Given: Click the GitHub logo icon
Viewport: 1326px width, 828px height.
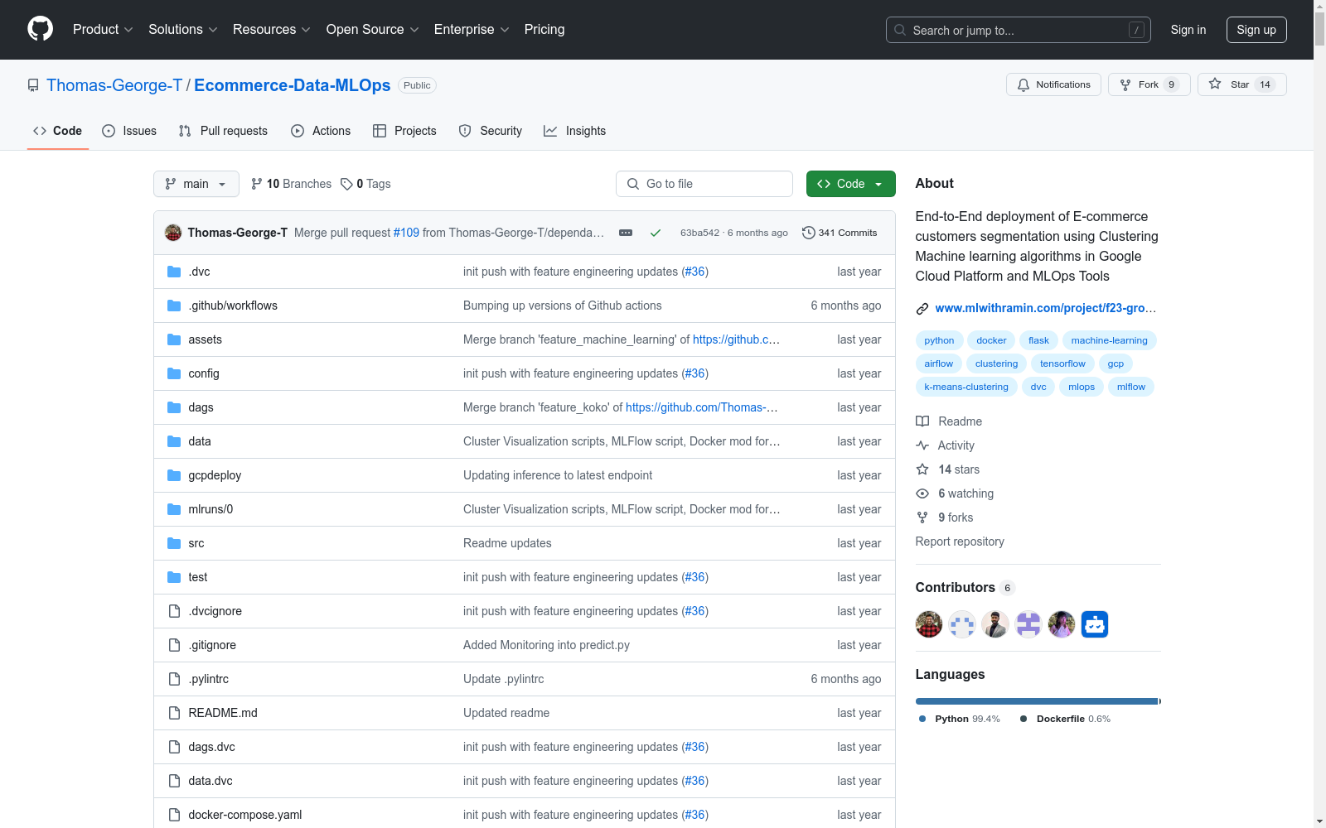Looking at the screenshot, I should pos(40,29).
